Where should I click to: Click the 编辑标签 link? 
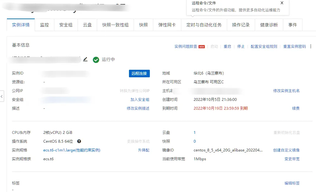click(x=292, y=183)
